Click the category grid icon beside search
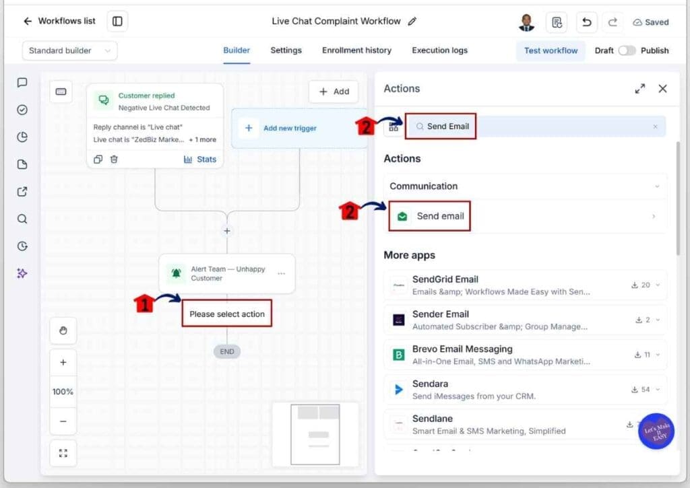Screen dimensions: 690x488 (x=394, y=127)
